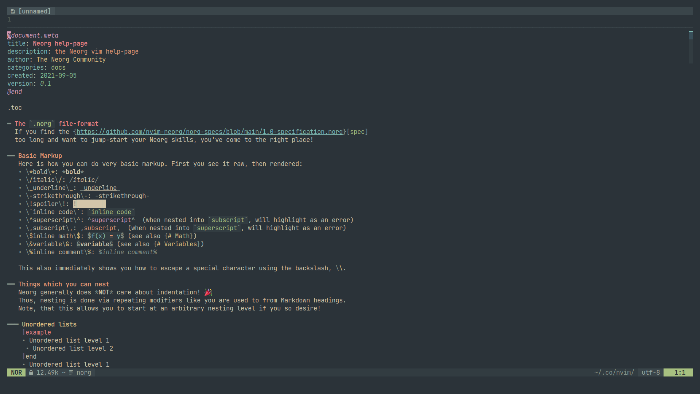
Task: Click the Basic Markup heading text
Action: tap(40, 156)
